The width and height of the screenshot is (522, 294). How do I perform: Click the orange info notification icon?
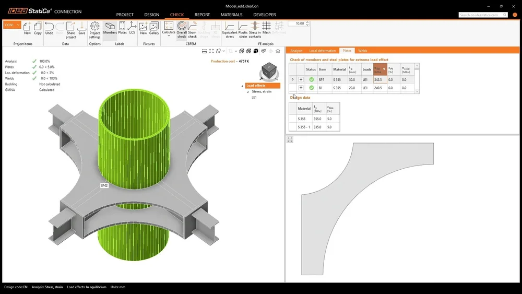515,15
